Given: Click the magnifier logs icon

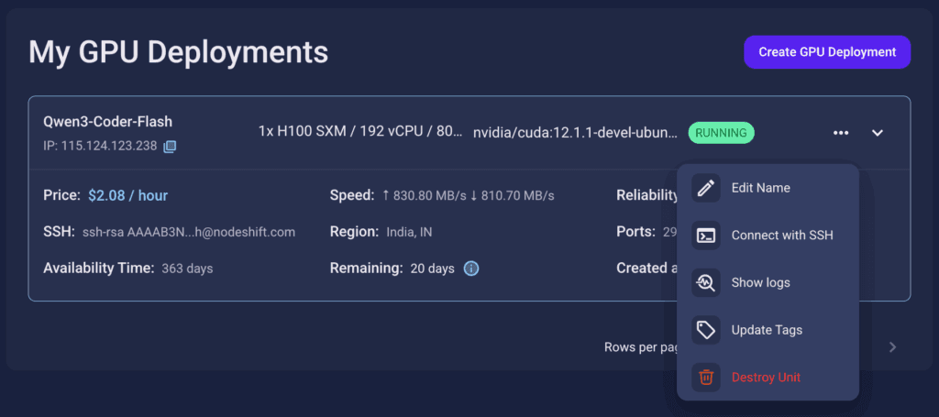Looking at the screenshot, I should [706, 282].
